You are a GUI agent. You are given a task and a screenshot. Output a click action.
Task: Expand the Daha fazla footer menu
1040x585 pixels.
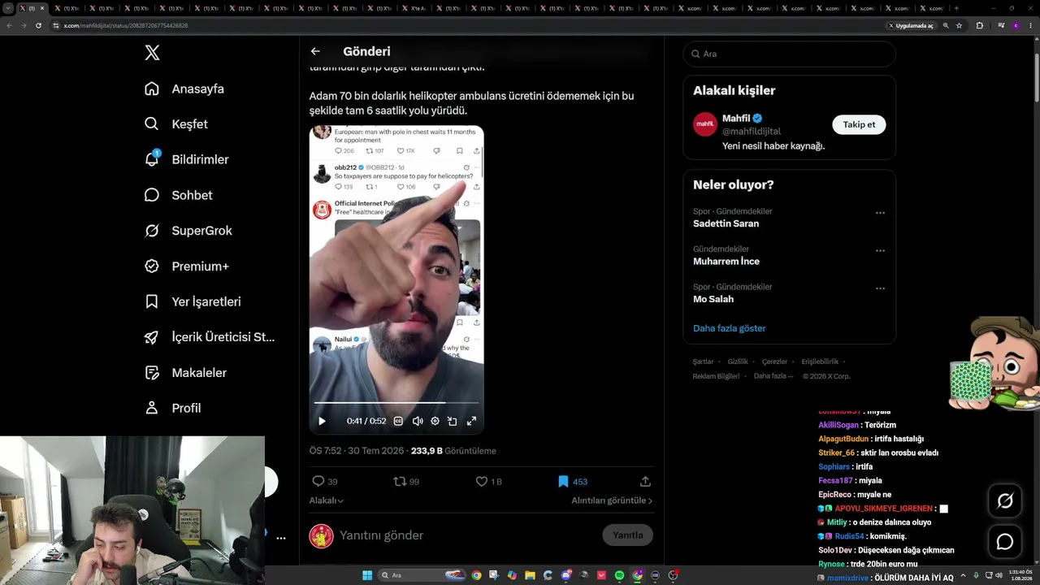(x=772, y=376)
